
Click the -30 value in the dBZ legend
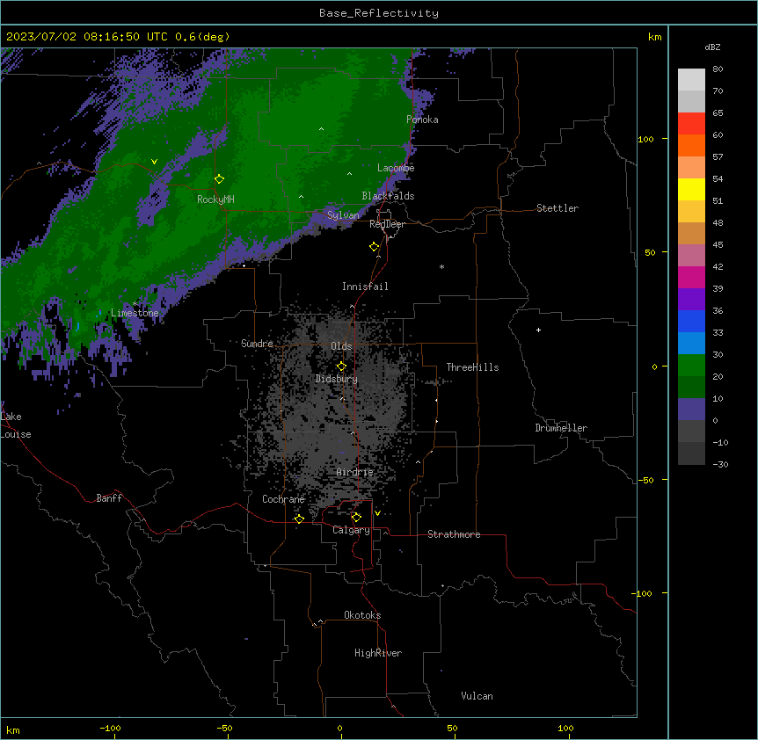click(x=720, y=464)
